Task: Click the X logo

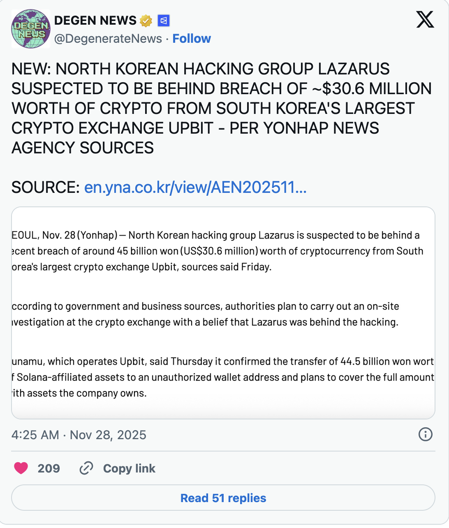Action: 425,19
